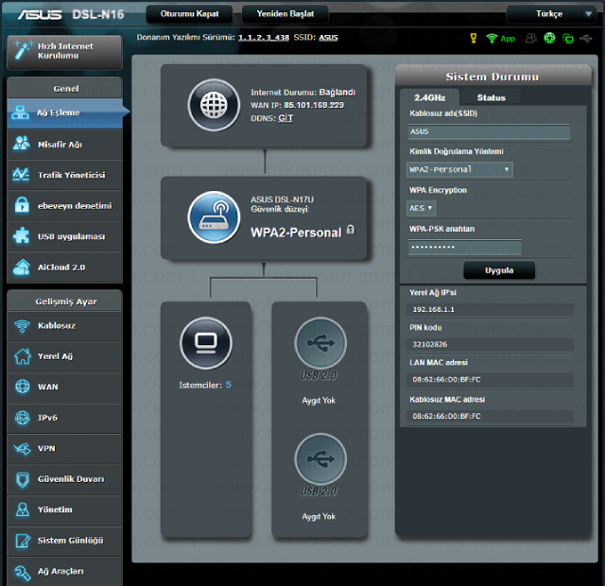Click the Uygula apply button
Viewport: 605px width, 586px height.
pyautogui.click(x=499, y=270)
